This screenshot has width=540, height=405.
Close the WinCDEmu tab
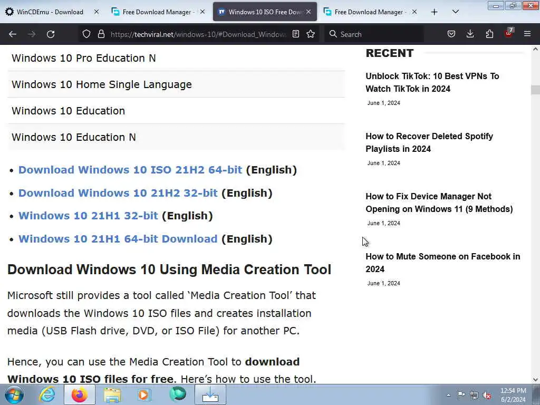coord(97,12)
